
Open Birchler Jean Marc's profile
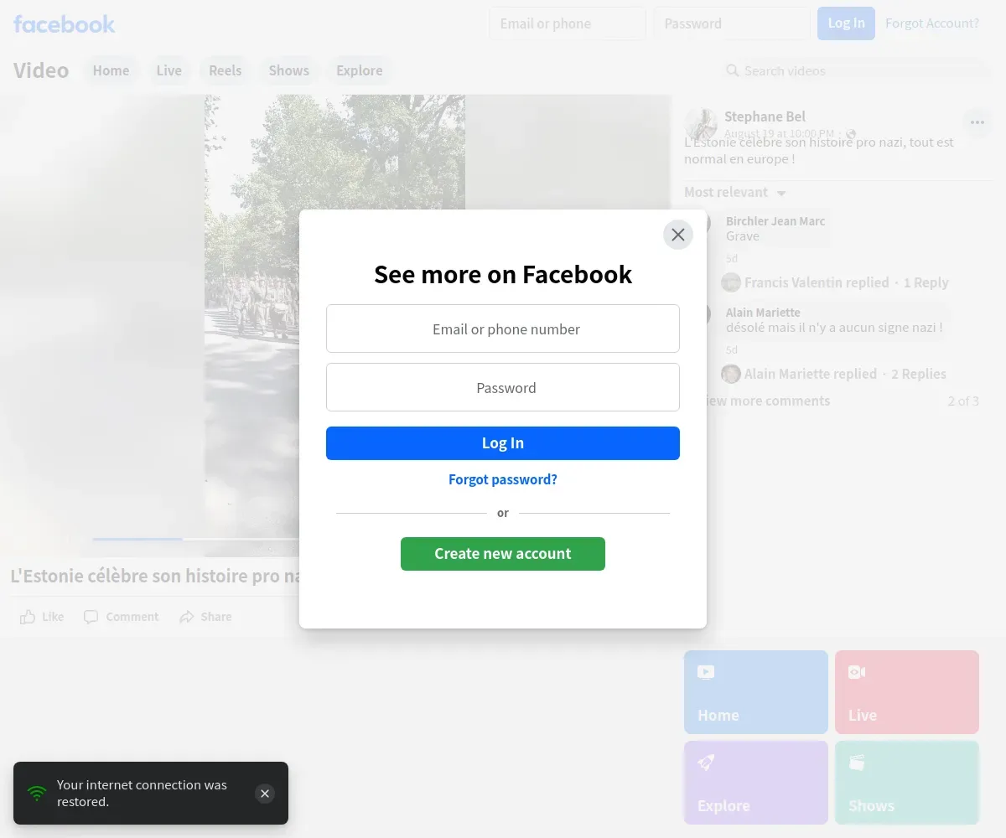(775, 221)
